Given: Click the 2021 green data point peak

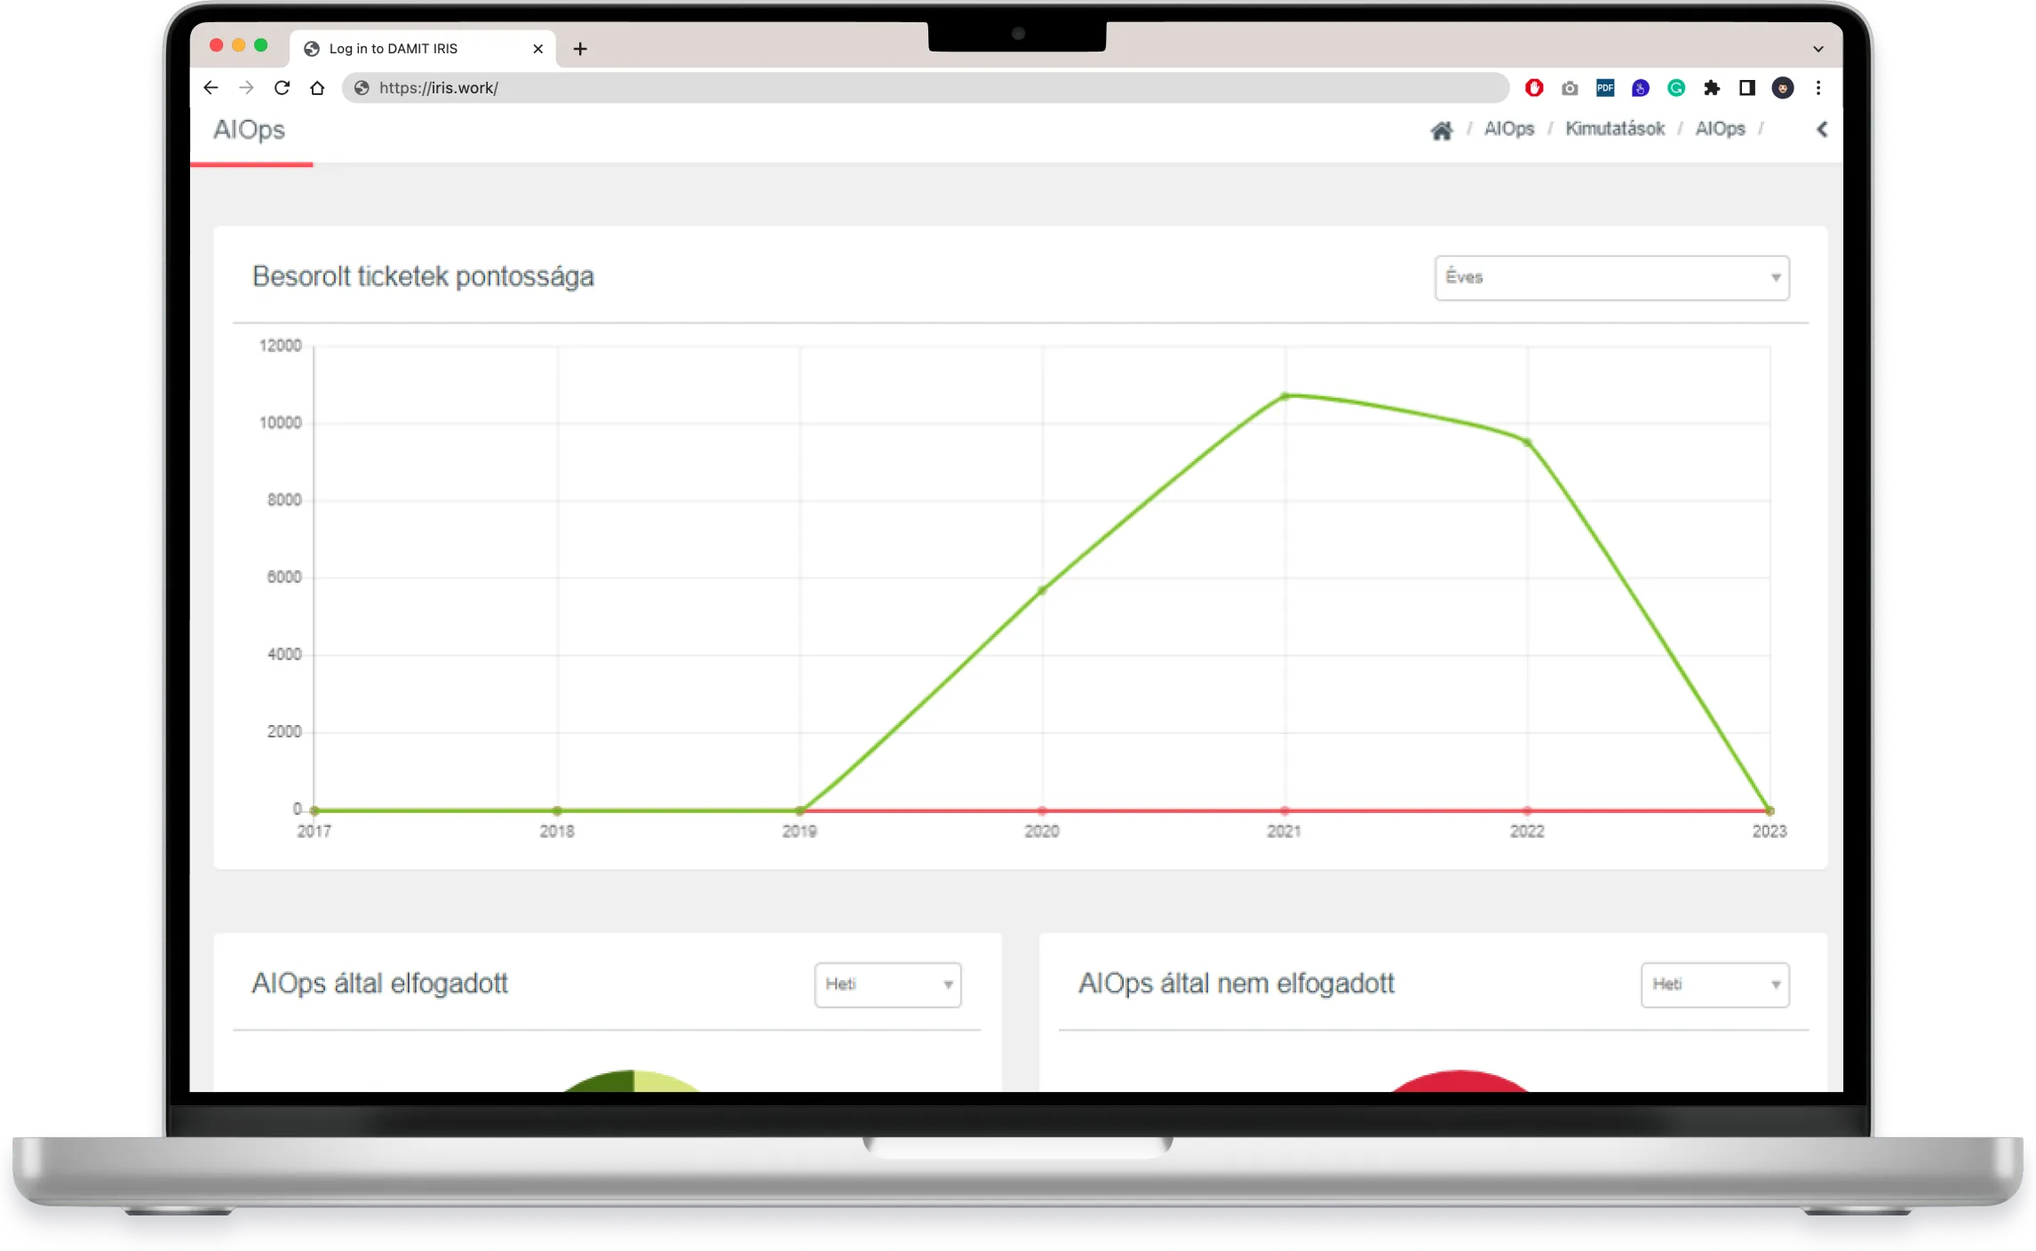Looking at the screenshot, I should (1284, 396).
